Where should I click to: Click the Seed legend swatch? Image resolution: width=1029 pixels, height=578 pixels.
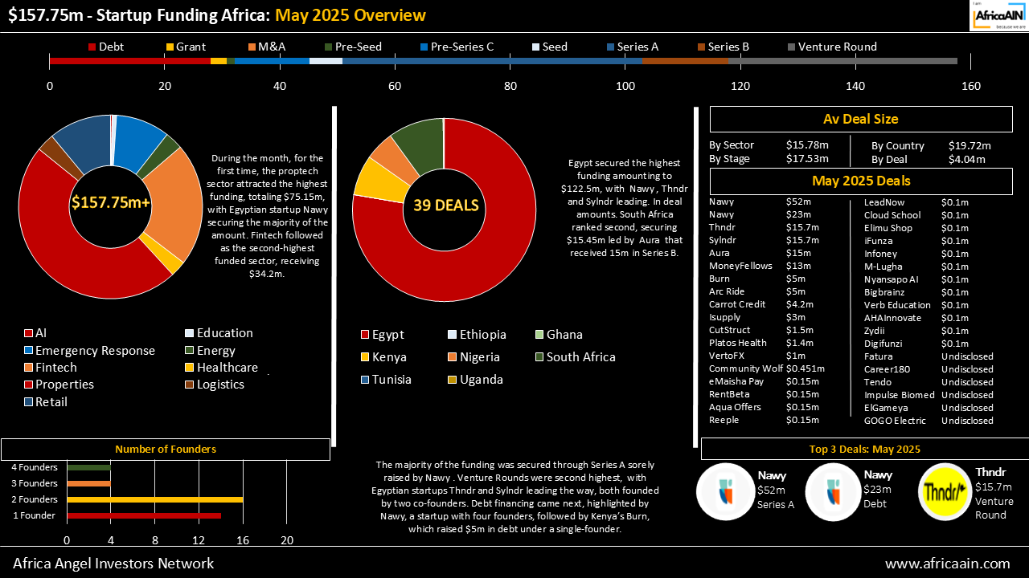point(535,47)
